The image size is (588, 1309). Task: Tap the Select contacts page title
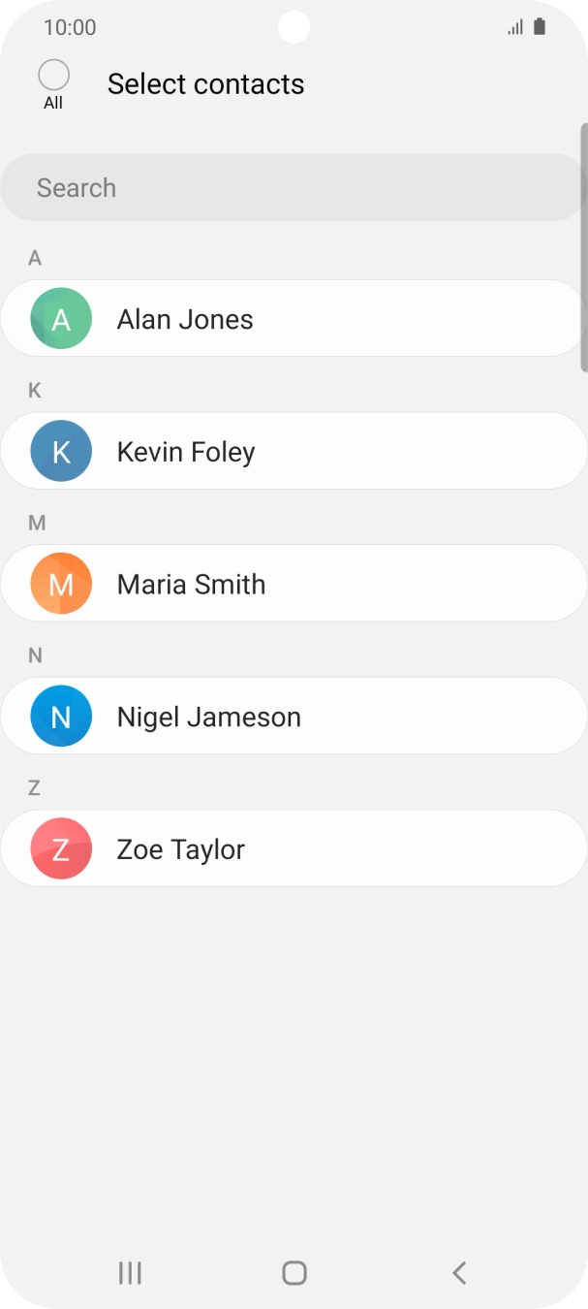[205, 84]
